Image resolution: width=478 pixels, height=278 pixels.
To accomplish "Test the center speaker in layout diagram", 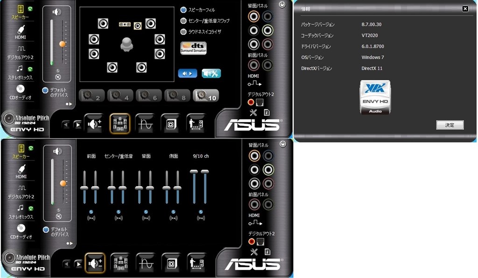I will [x=125, y=24].
